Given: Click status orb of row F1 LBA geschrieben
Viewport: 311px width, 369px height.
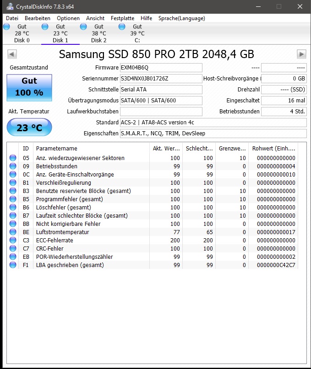Looking at the screenshot, I should pos(13,265).
